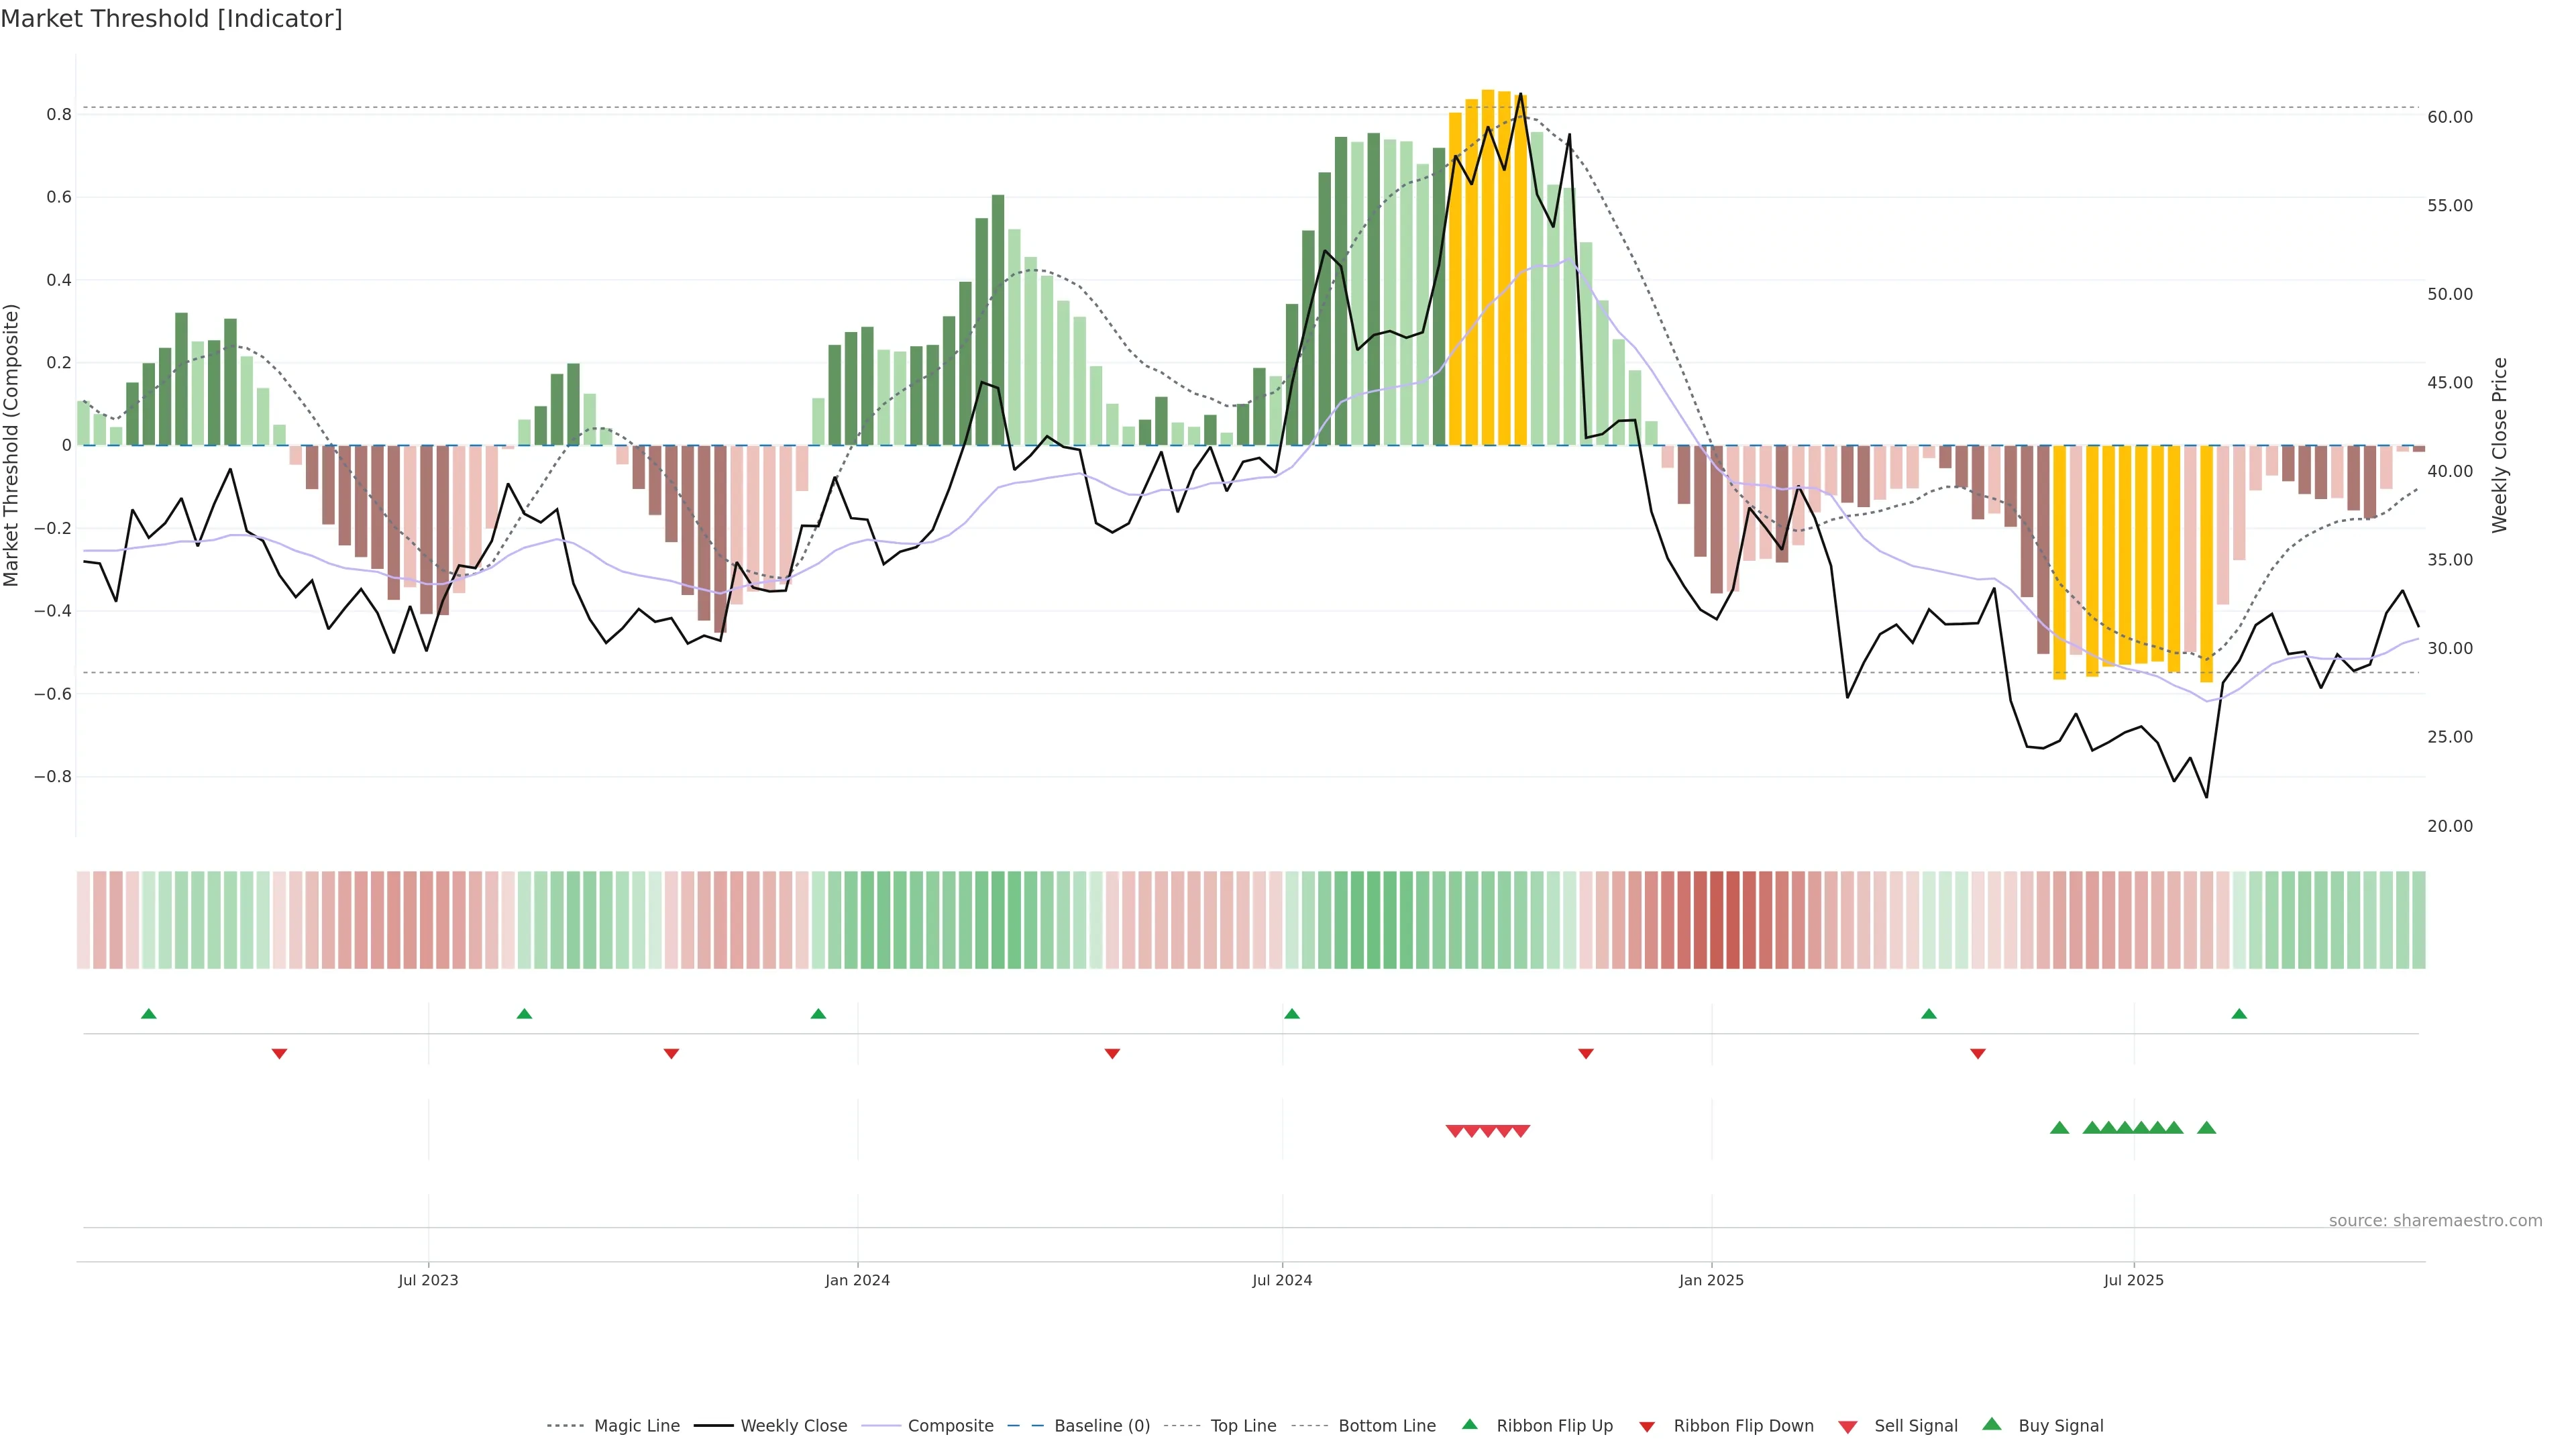Toggle Composite line in the legend
The width and height of the screenshot is (2576, 1449).
coord(950,1426)
